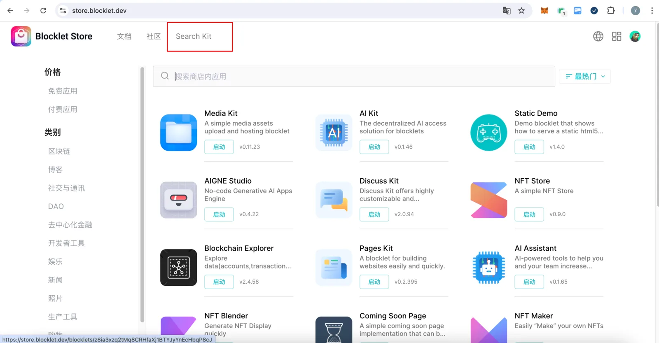Open the apps grid icon
Viewport: 659px width, 343px height.
pos(617,36)
